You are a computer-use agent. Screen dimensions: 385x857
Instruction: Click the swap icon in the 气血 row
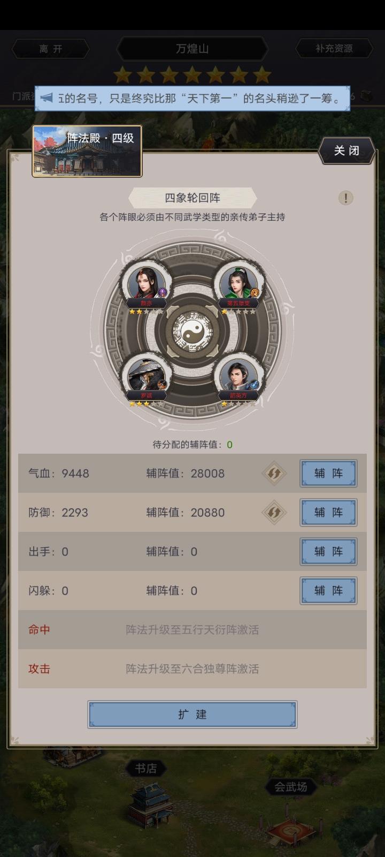click(274, 473)
